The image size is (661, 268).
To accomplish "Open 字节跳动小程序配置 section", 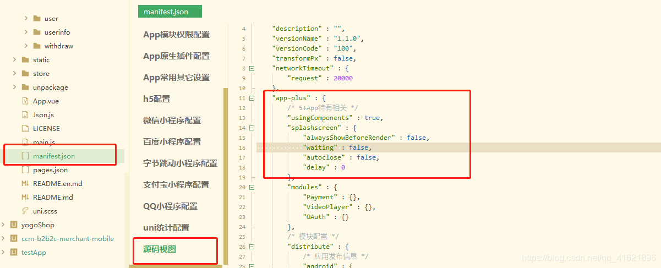I will 181,163.
